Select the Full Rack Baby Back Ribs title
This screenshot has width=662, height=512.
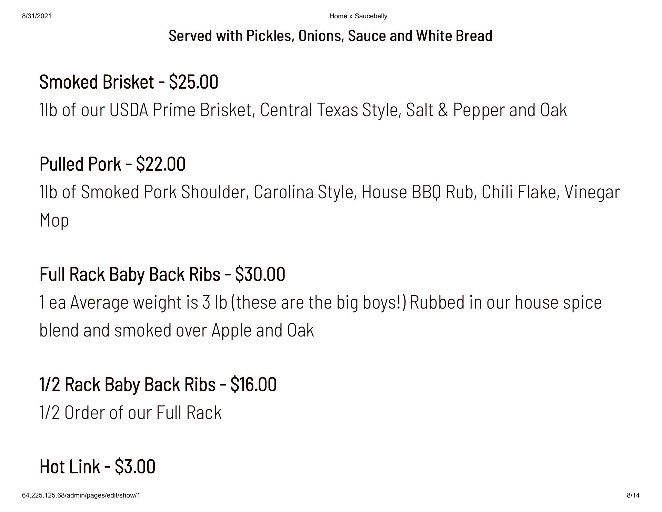point(130,274)
